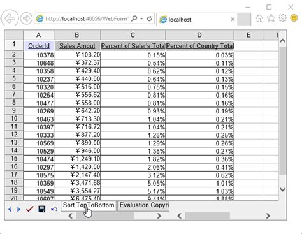Click cell showing ¥1,249.10
The width and height of the screenshot is (302, 234).
point(77,159)
